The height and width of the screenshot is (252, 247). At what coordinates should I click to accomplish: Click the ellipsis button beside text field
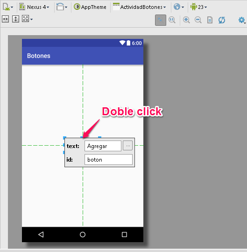tap(127, 146)
